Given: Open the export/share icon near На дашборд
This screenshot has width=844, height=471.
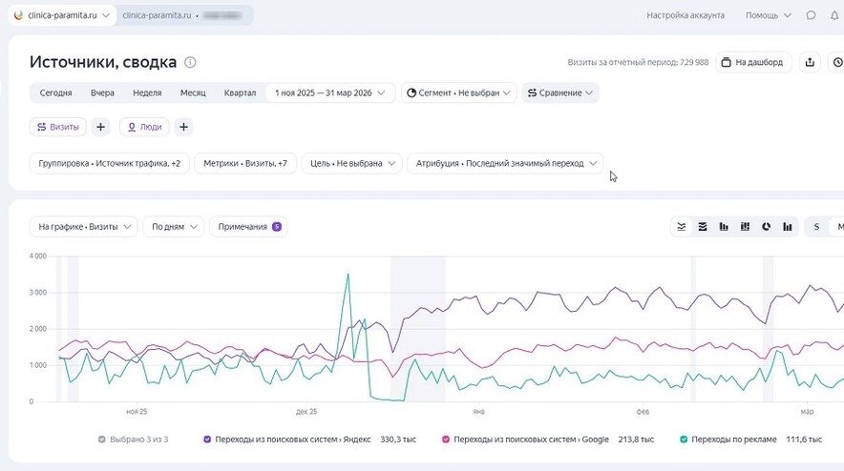Looking at the screenshot, I should pos(810,62).
